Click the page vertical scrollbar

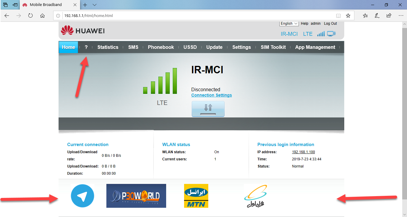tap(405, 114)
